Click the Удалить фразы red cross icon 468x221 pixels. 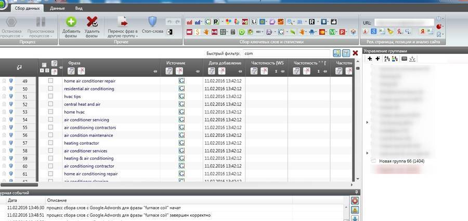[92, 22]
